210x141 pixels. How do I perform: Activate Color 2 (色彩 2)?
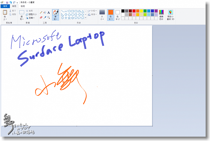(118, 15)
